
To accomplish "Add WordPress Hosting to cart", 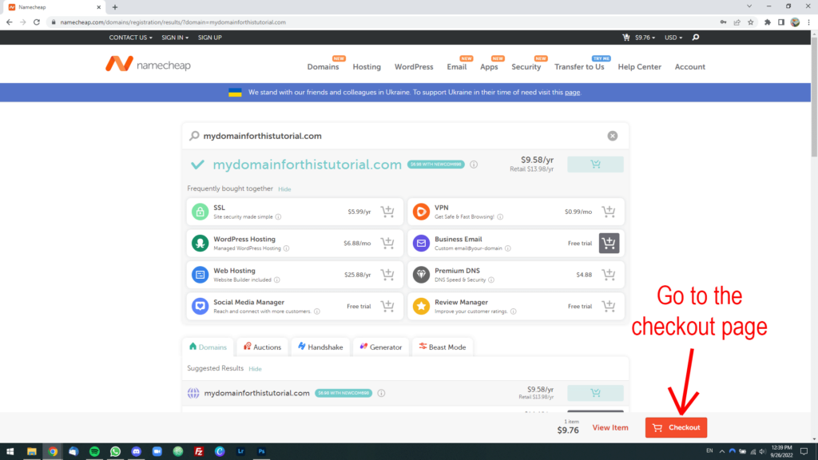I will click(x=387, y=243).
